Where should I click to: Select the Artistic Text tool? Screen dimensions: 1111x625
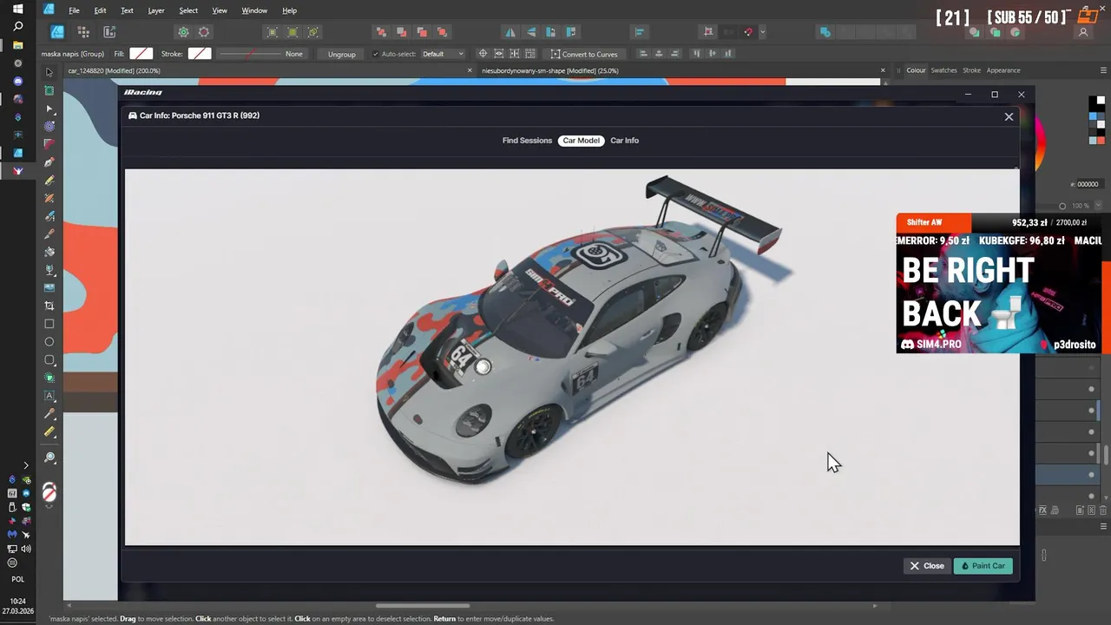[49, 396]
